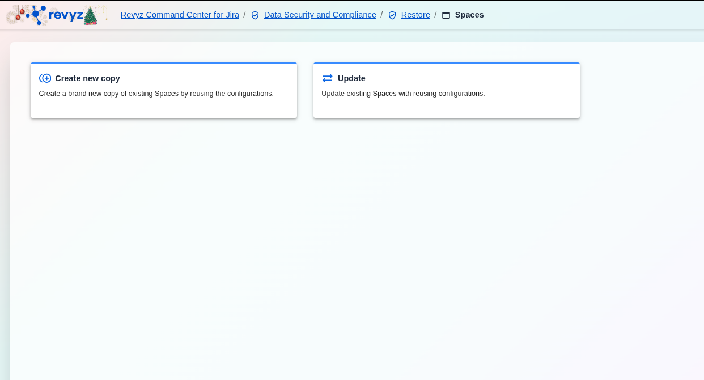The width and height of the screenshot is (704, 380).
Task: Choose the Create new copy heading
Action: [x=87, y=78]
